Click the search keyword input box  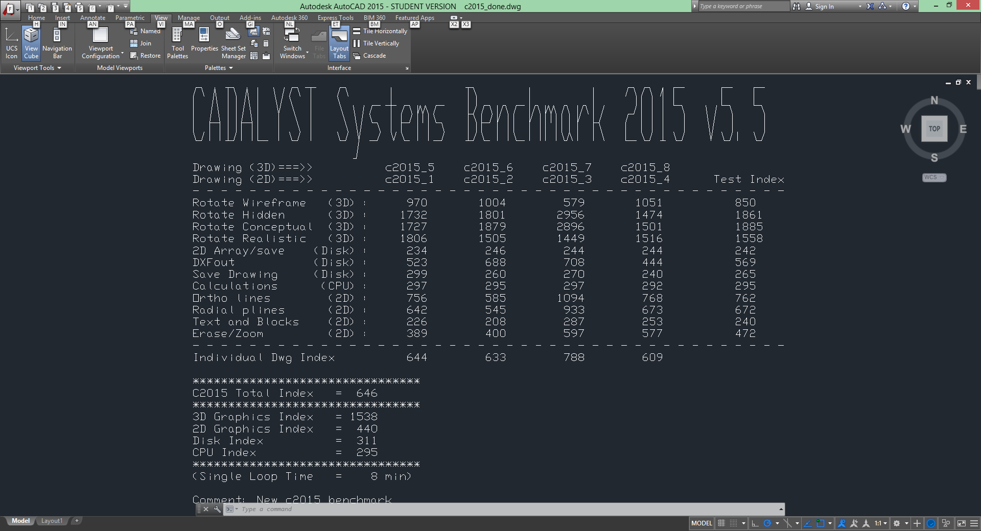click(x=742, y=6)
